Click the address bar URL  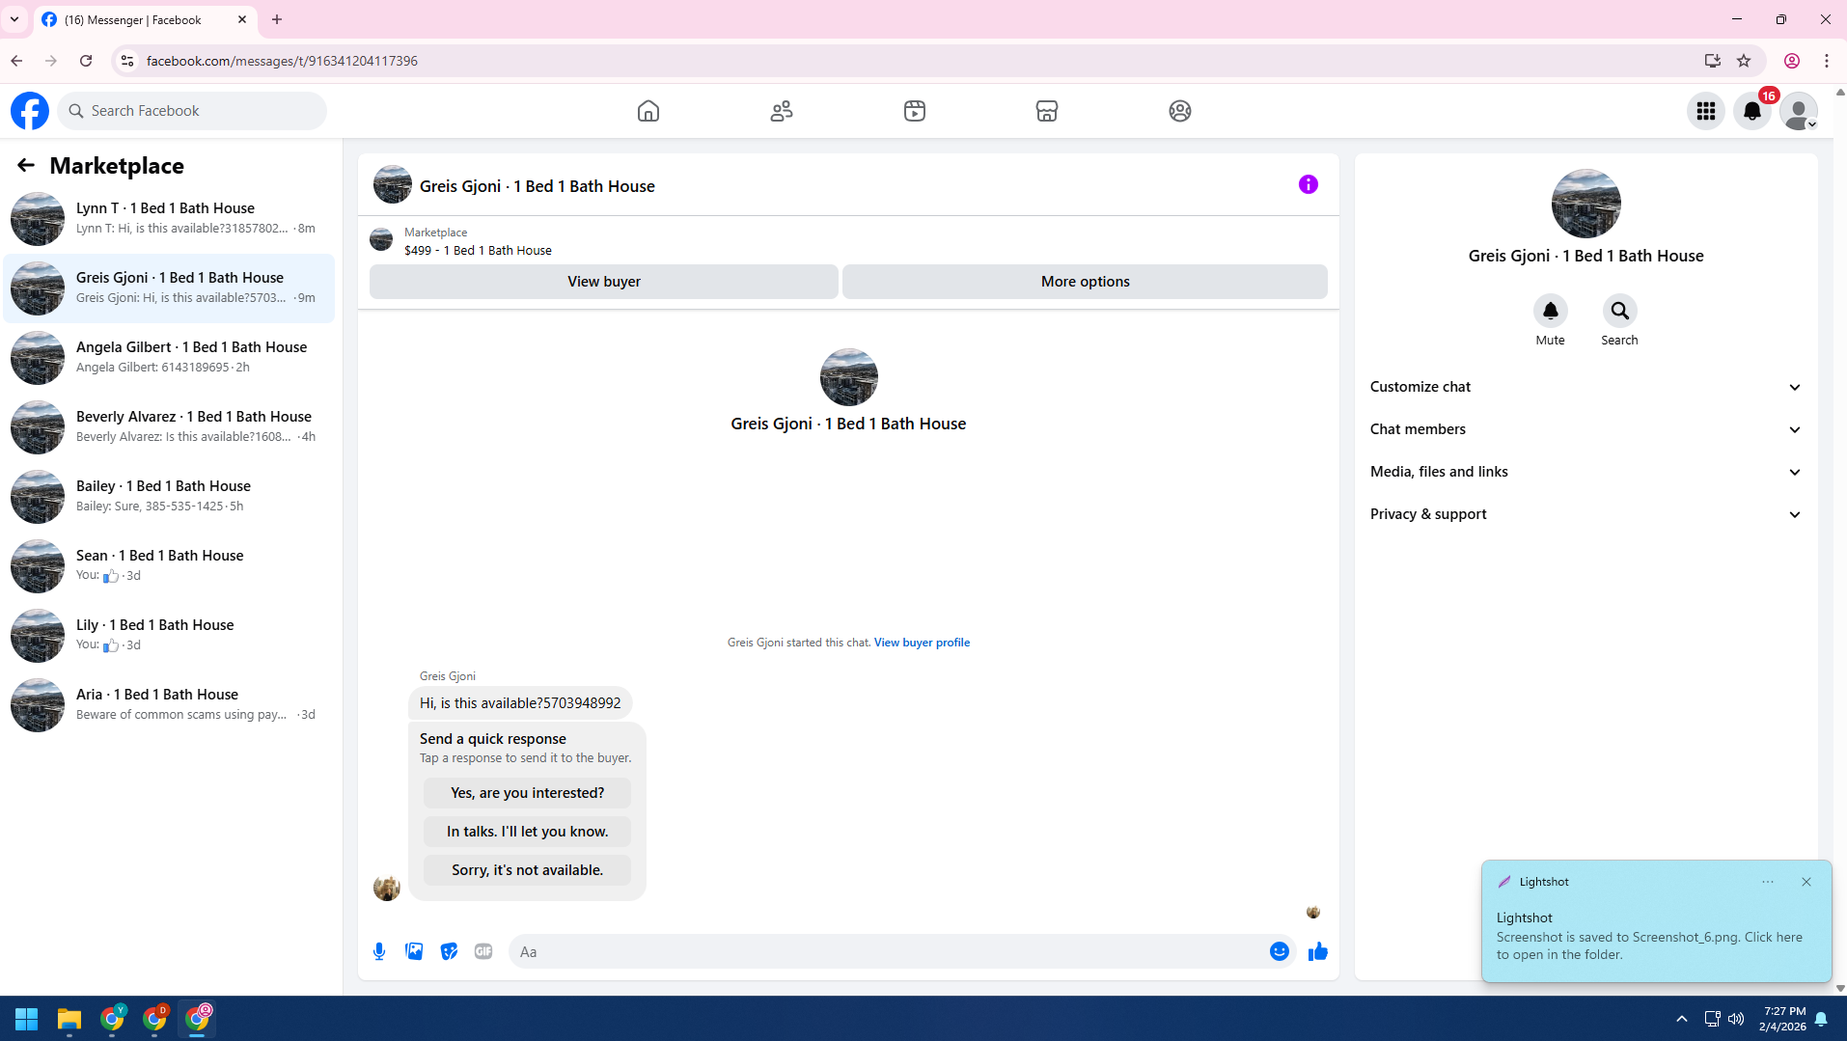pos(282,61)
